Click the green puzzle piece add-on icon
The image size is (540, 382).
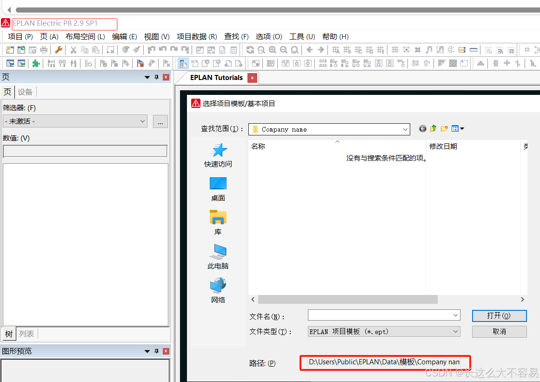[x=36, y=63]
